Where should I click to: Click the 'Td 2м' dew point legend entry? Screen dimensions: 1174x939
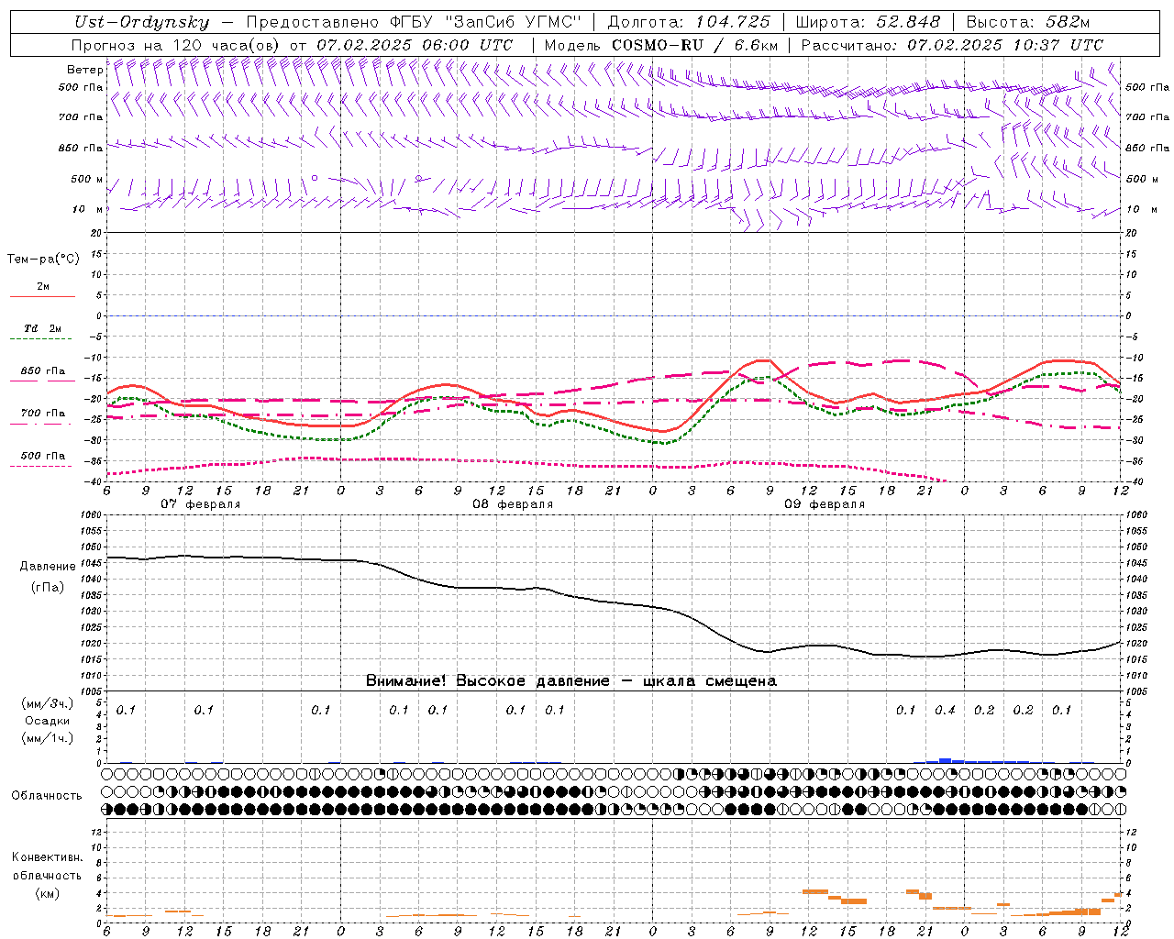coord(43,328)
